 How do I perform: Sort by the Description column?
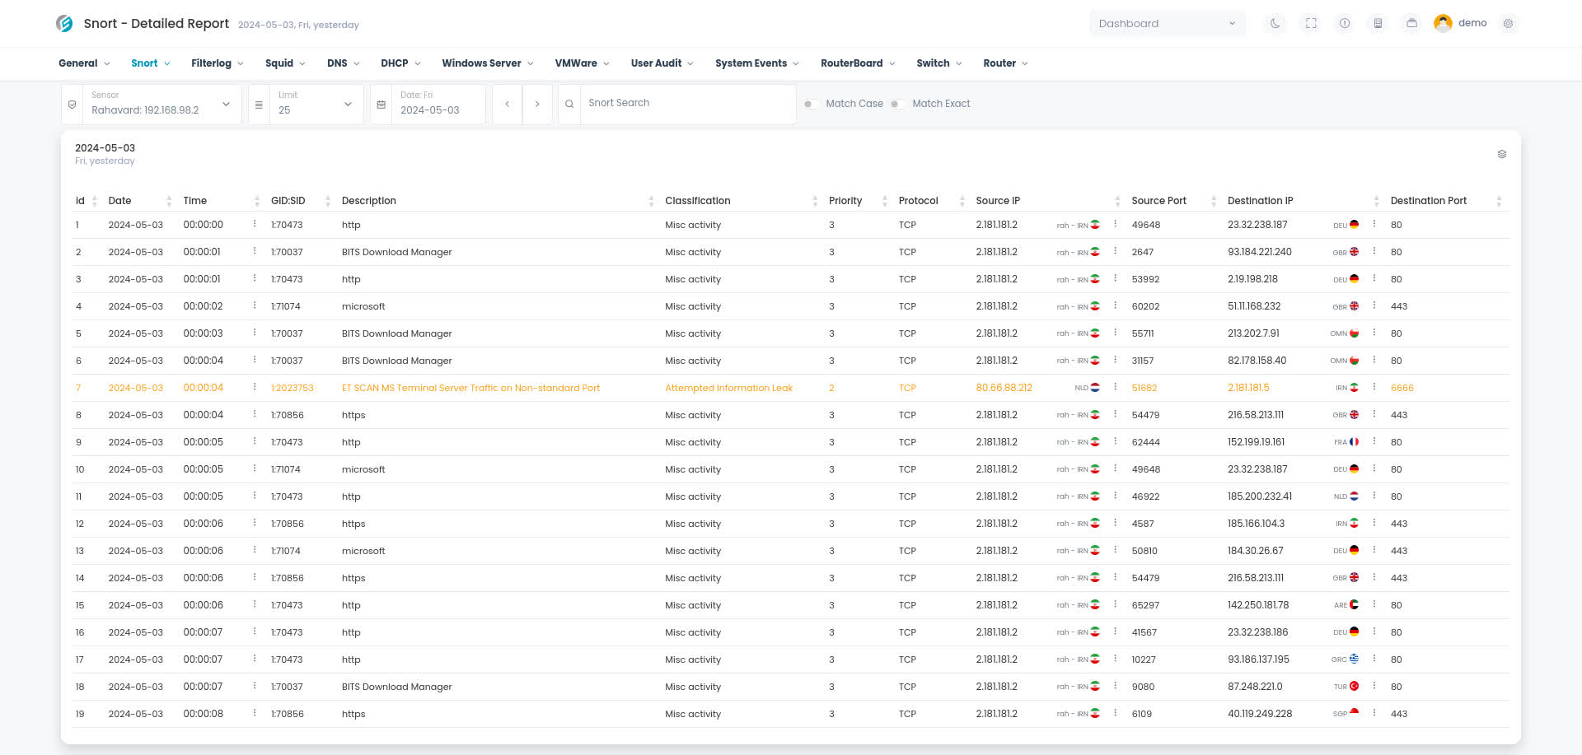(496, 201)
